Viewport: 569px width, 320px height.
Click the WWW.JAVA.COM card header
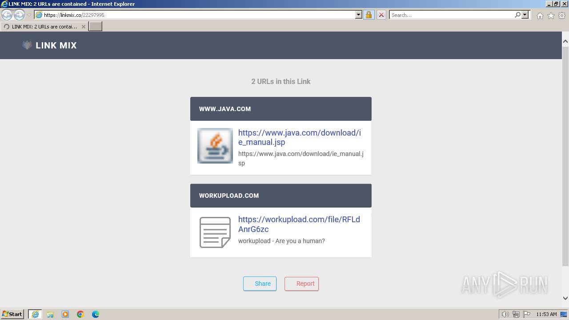[281, 109]
